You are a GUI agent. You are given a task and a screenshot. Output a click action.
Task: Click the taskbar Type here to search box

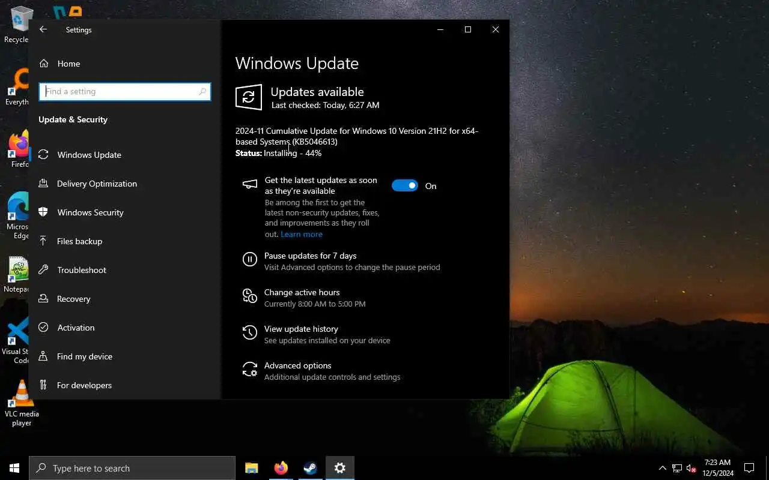[x=132, y=468]
